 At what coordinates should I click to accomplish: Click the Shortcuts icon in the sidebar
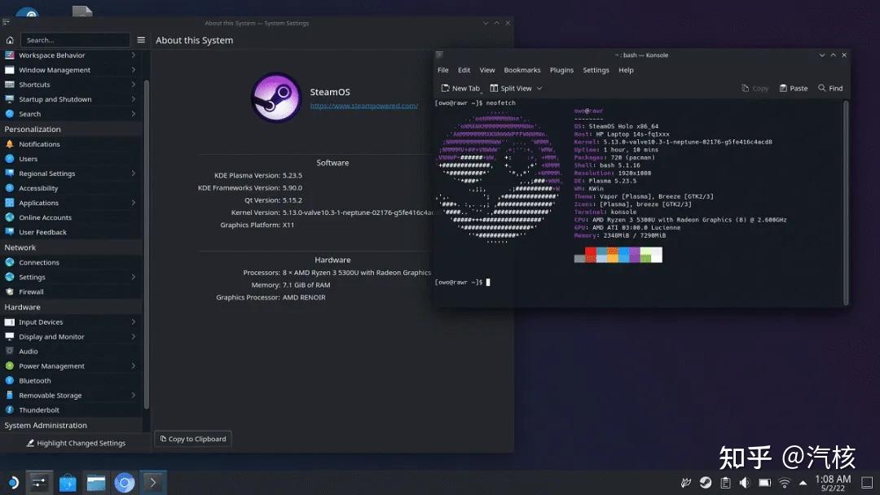10,85
